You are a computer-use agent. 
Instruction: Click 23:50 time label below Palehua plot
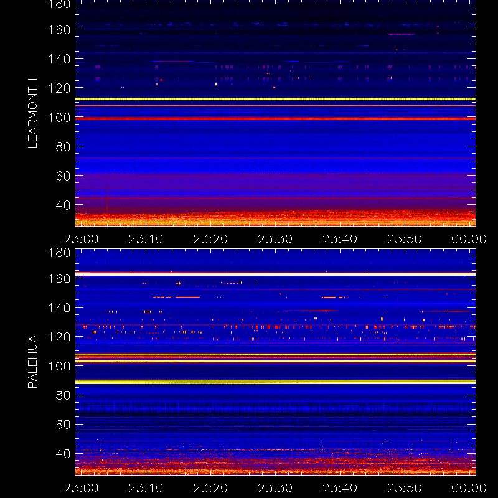[x=405, y=488]
